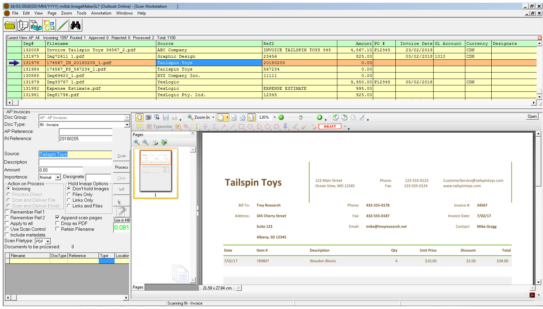
Task: Click the green pen annotation toolbar icon
Action: (62, 25)
